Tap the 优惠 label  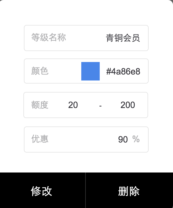click(40, 139)
